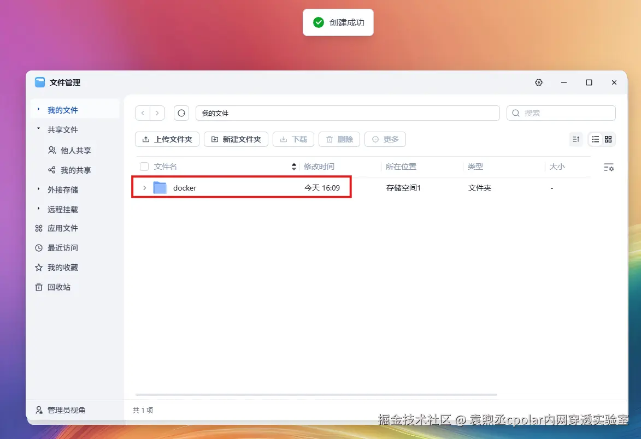This screenshot has width=641, height=439.
Task: Click the 上传文件夹 button
Action: pos(167,139)
